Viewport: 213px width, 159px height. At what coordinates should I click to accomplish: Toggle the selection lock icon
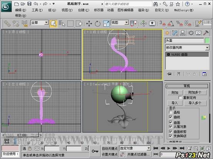point(30,148)
